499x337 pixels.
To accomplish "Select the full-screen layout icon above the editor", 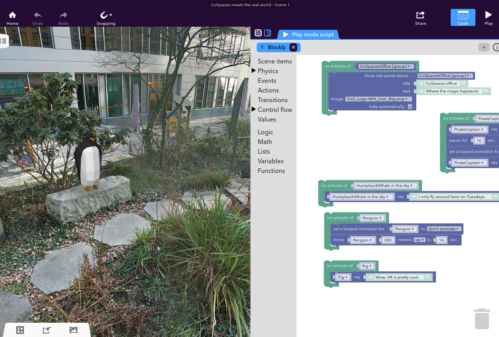I will point(258,33).
